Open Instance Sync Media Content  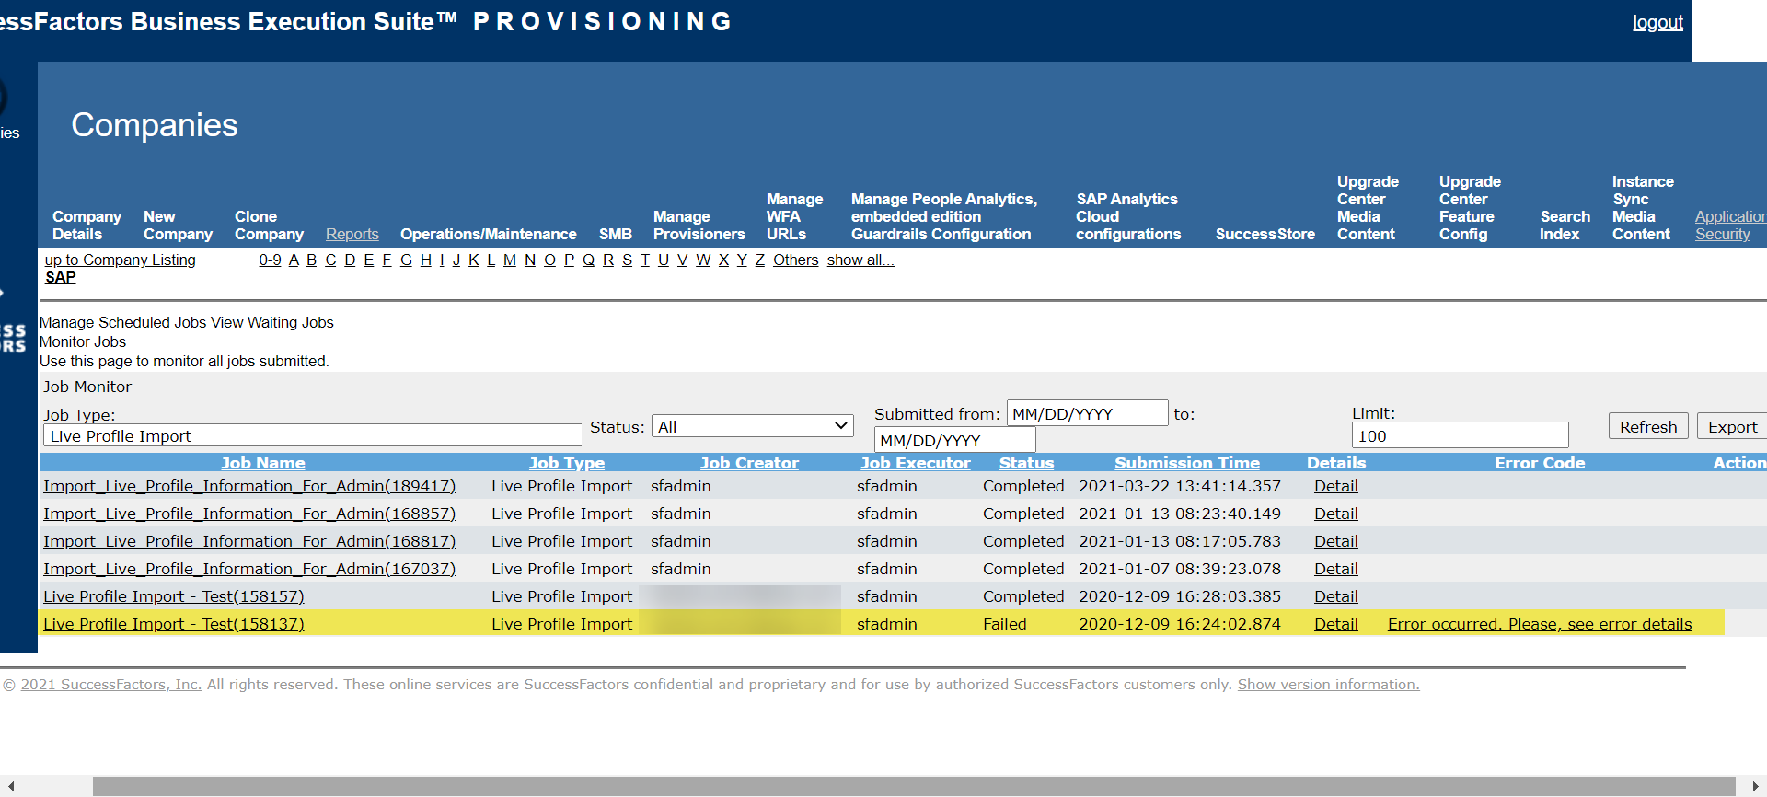pos(1643,208)
